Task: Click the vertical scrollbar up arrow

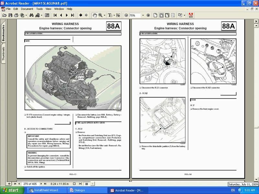Action: tap(256, 26)
